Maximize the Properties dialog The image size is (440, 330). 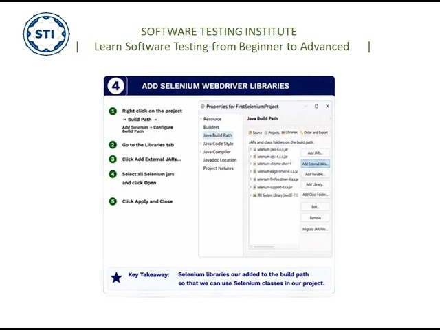coord(316,107)
